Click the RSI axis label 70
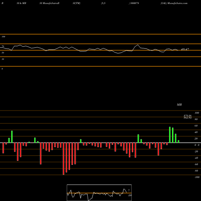201x201 pixels. pos(3,46)
